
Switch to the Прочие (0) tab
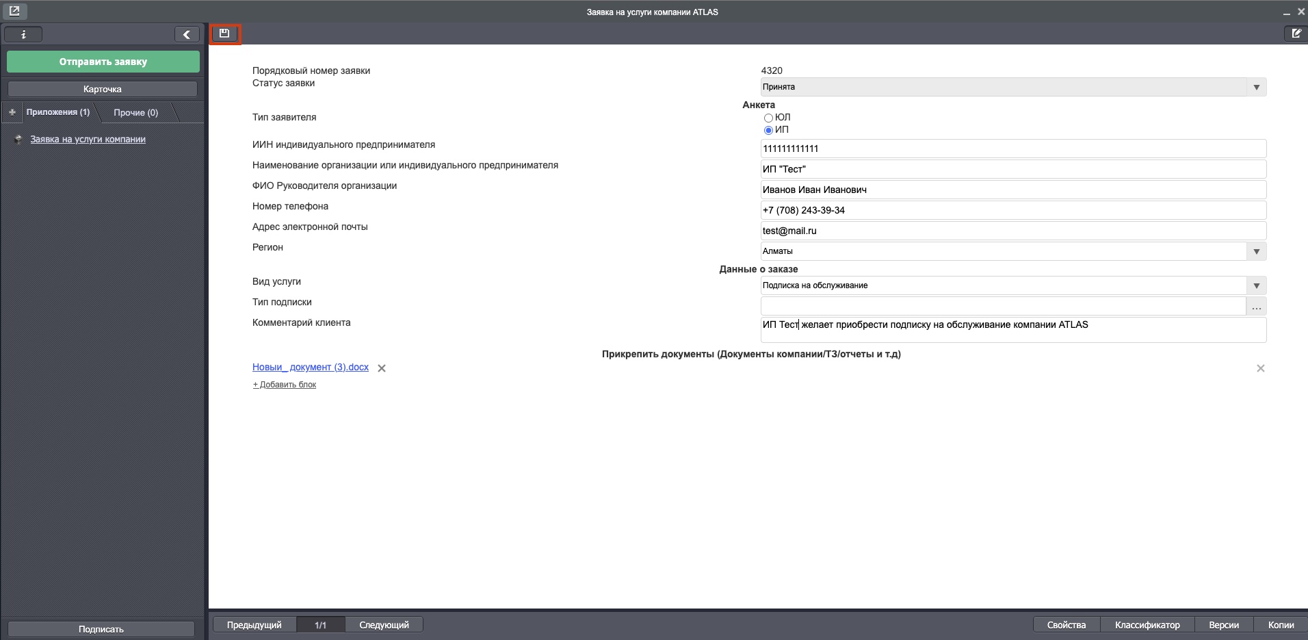[x=135, y=112]
